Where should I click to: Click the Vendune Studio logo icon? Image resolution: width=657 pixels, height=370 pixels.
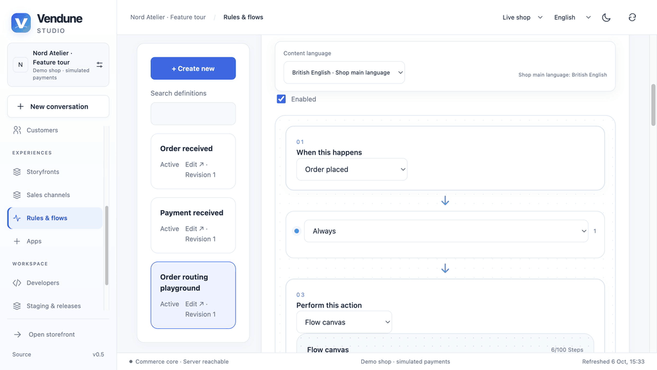point(21,22)
